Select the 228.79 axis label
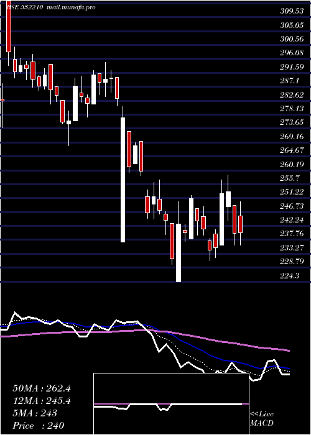The width and height of the screenshot is (311, 435). click(292, 262)
